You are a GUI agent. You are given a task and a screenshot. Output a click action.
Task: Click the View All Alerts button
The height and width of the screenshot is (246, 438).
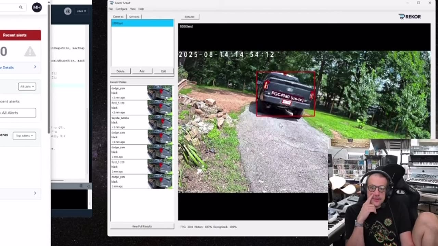coord(17,113)
